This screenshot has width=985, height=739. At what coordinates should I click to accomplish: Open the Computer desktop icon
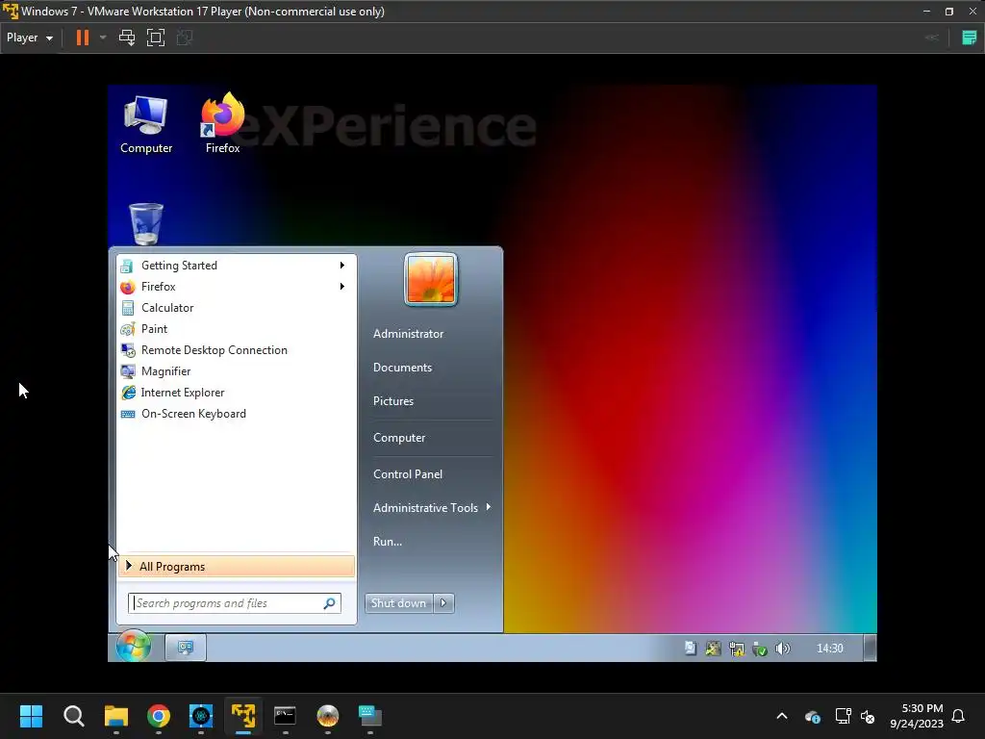coord(146,124)
